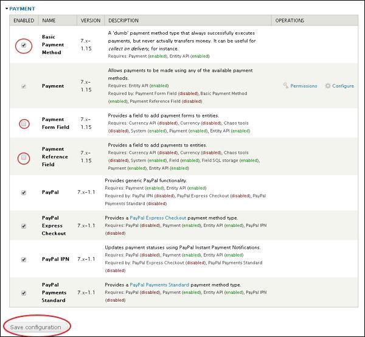Click the greyed Payment module checkbox
Viewport: 365px width, 337px height.
point(24,86)
